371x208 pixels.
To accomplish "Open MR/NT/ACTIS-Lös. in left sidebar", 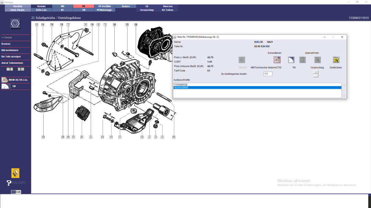I will [15, 80].
